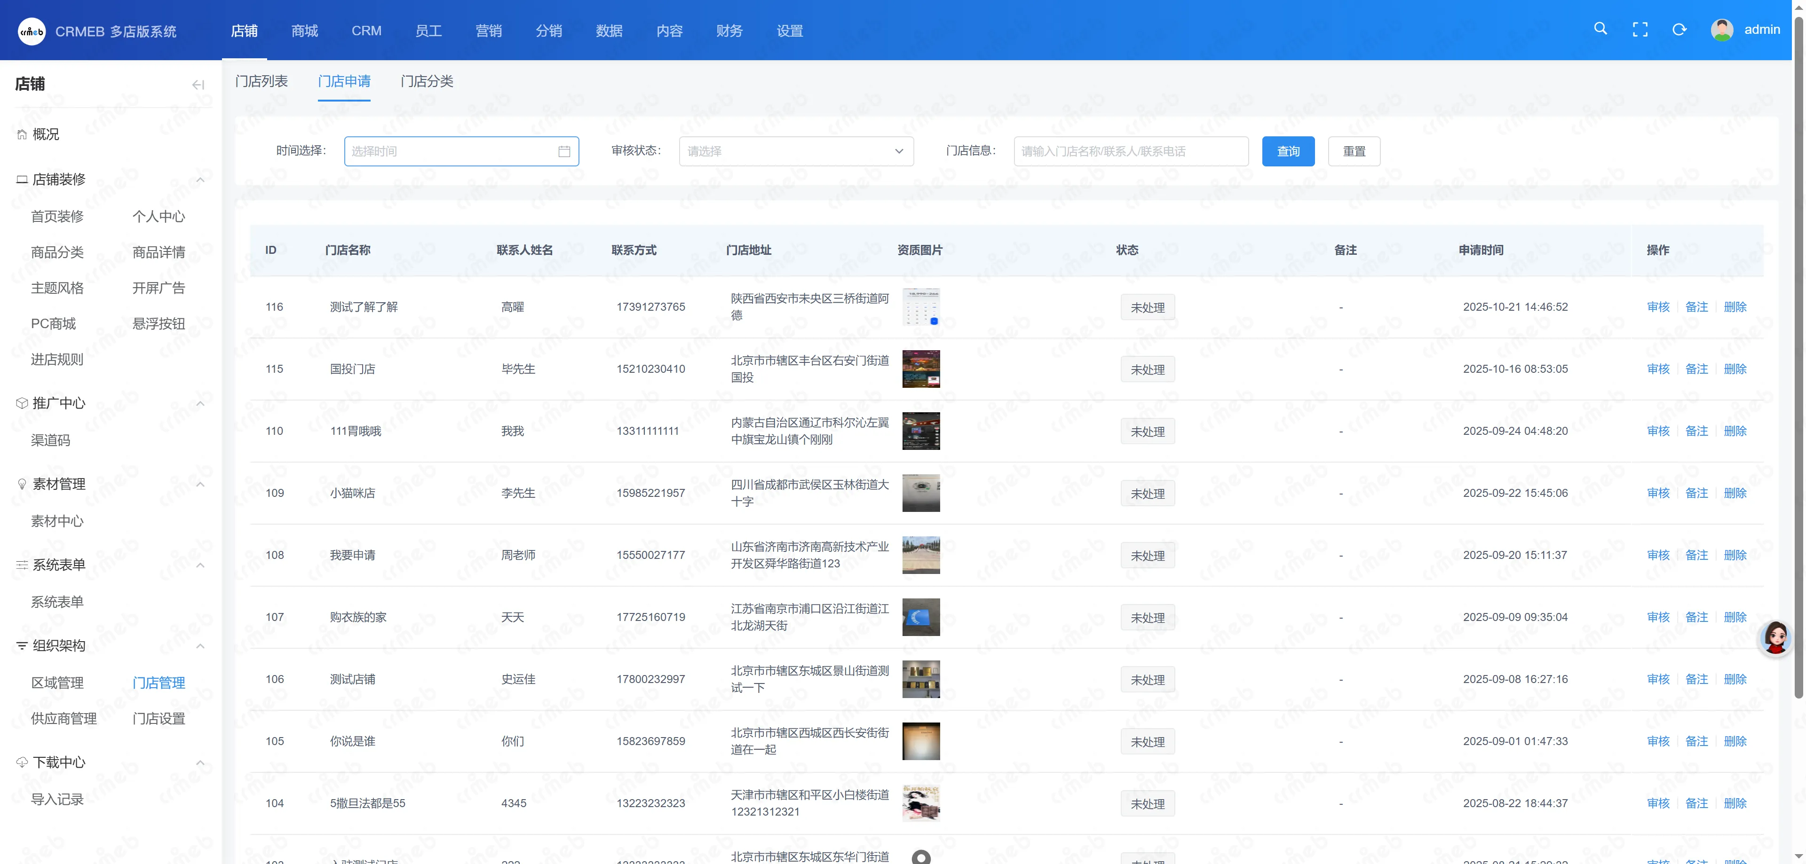
Task: Collapse the 系统表单 menu group
Action: tap(200, 566)
